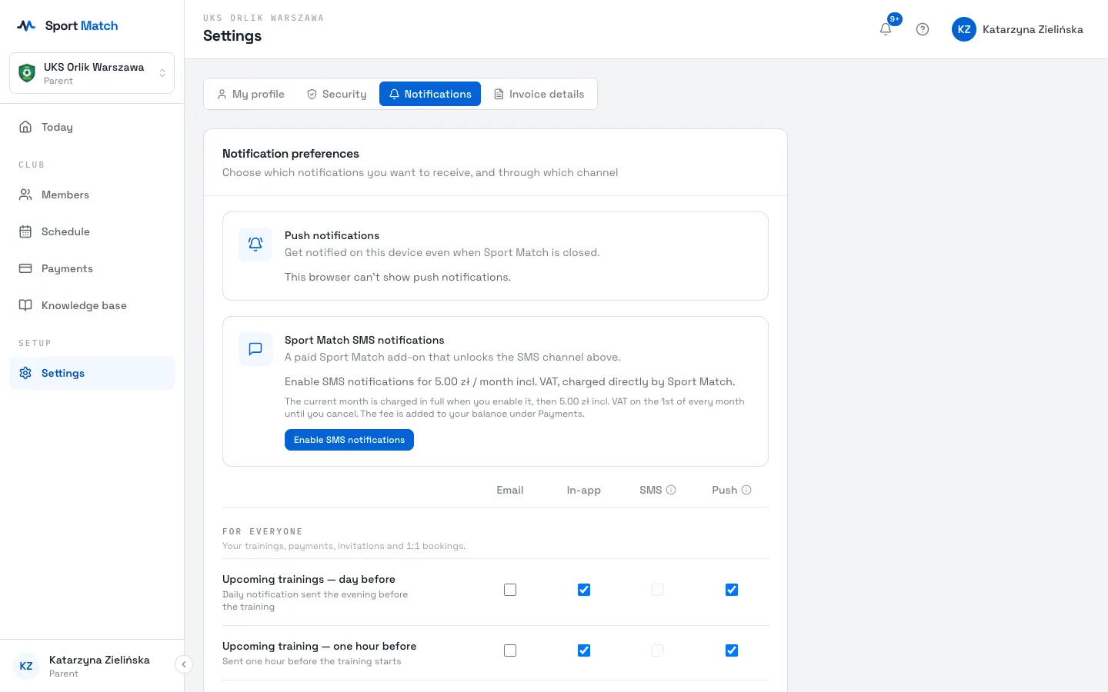1108x692 pixels.
Task: Go to Members in the sidebar
Action: [92, 195]
